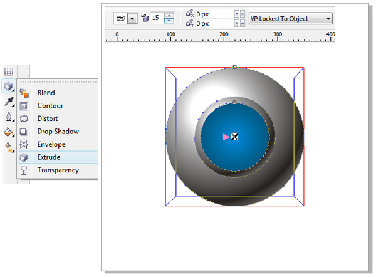The image size is (376, 277).
Task: Increase the vanishing point X value
Action: click(x=243, y=14)
